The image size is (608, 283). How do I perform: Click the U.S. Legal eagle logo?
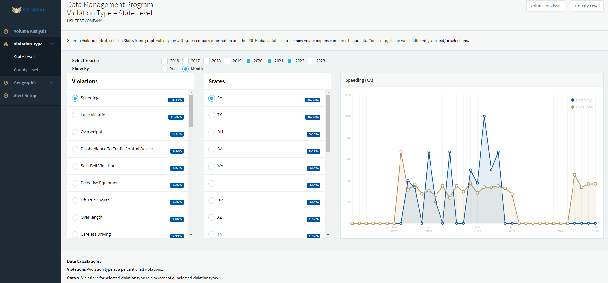(x=28, y=10)
